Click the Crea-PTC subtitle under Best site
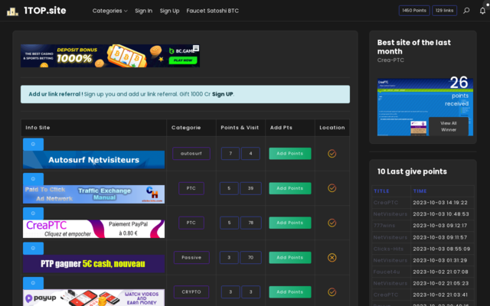The height and width of the screenshot is (306, 490). [x=390, y=60]
